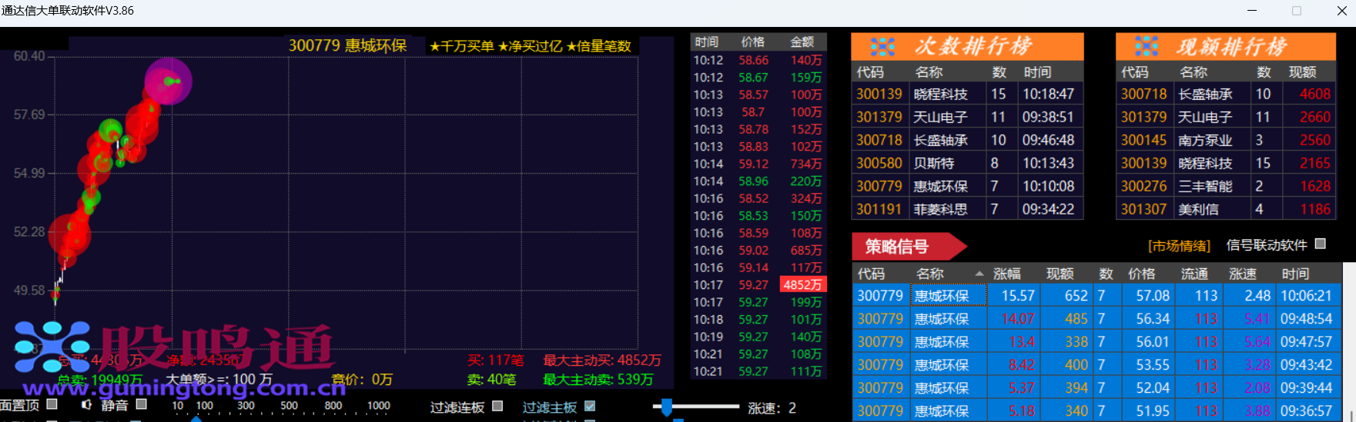Select the 策略信号 row timed 09:39:44

tap(1097, 387)
